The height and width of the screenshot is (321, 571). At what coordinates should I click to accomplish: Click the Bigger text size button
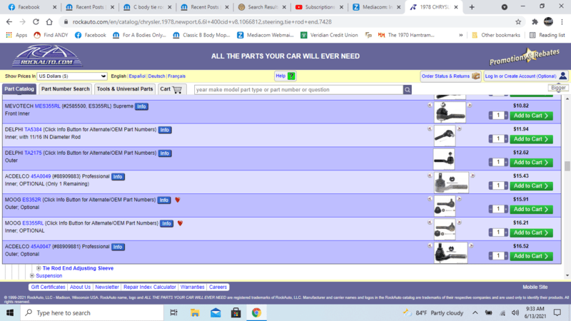click(x=558, y=88)
